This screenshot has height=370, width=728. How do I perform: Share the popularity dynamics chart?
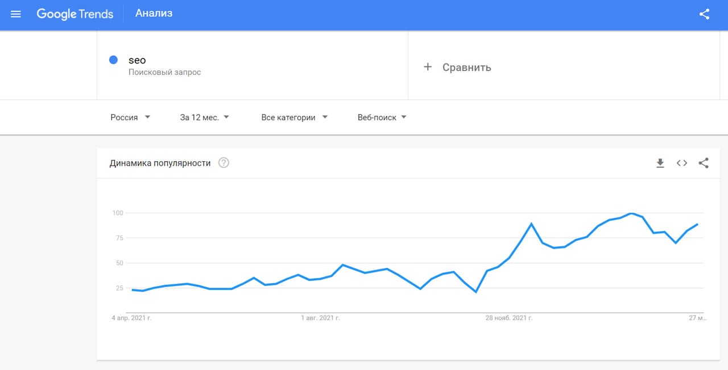(x=704, y=163)
